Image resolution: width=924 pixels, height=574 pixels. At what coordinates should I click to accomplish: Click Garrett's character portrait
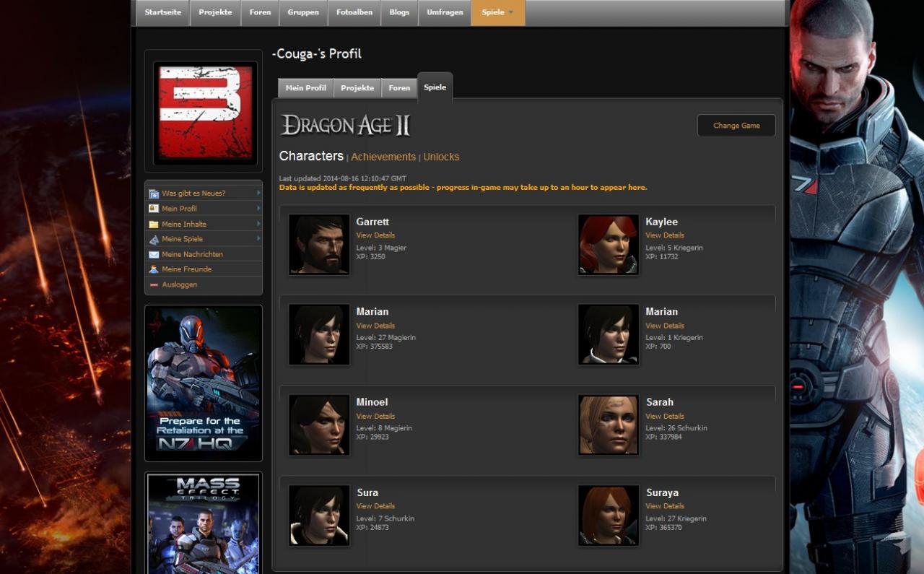coord(319,244)
